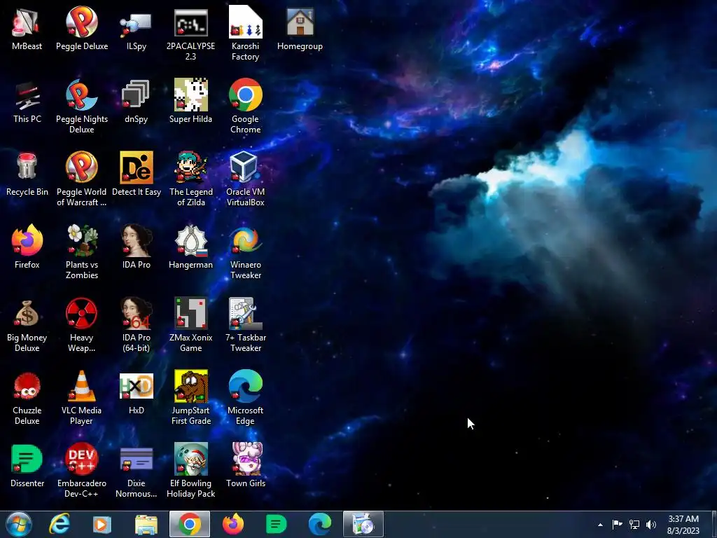Select the ZMax Xonix Game icon
717x538 pixels.
pos(190,325)
